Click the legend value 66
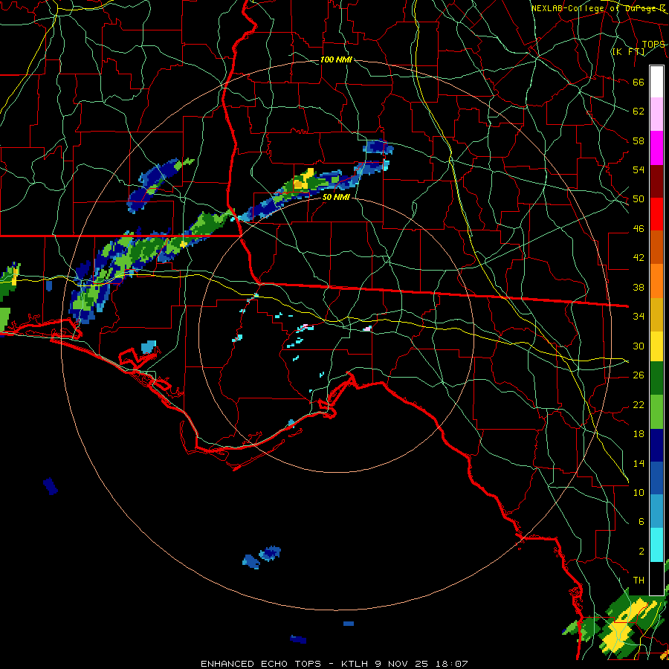This screenshot has height=669, width=669. [x=639, y=82]
